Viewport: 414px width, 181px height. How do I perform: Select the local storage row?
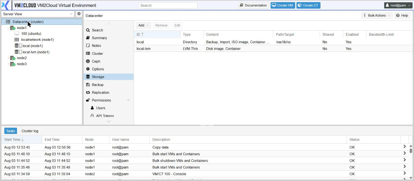click(x=273, y=42)
